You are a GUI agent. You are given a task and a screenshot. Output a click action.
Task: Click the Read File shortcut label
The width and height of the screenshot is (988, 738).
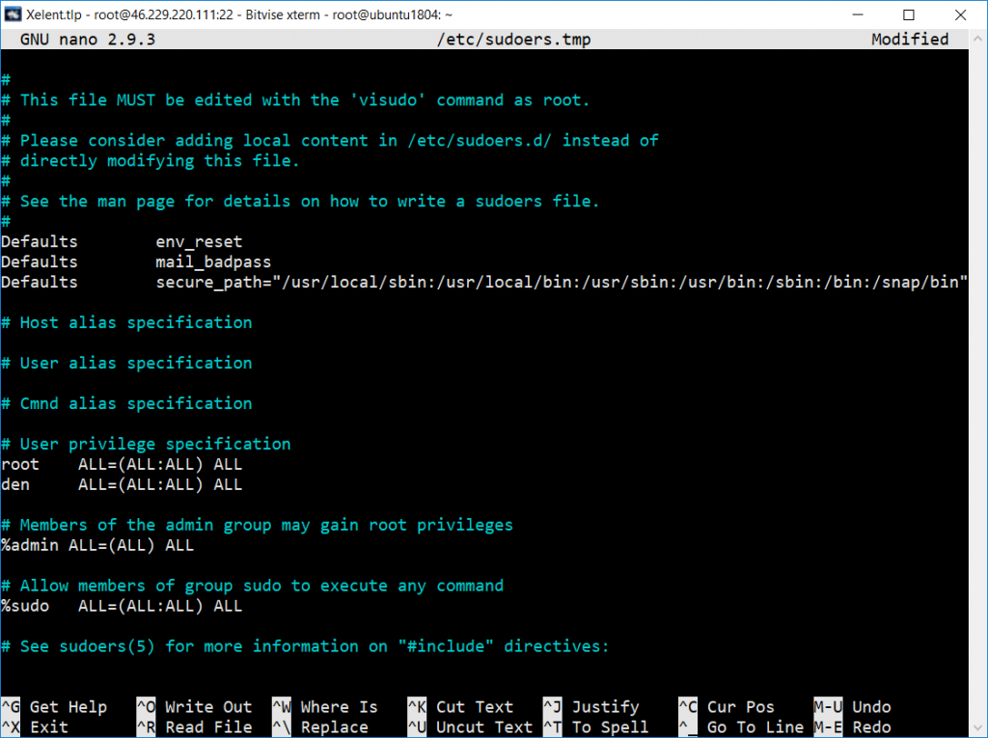(208, 727)
